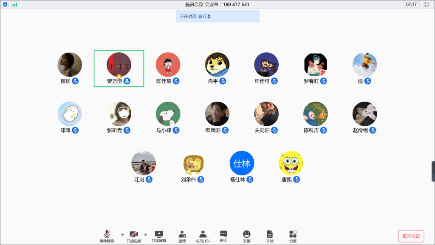Click the 离开会议 leave meeting button

[x=411, y=236]
